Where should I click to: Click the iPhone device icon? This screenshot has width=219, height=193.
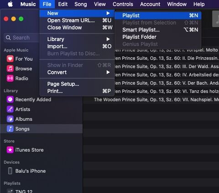tap(10, 171)
